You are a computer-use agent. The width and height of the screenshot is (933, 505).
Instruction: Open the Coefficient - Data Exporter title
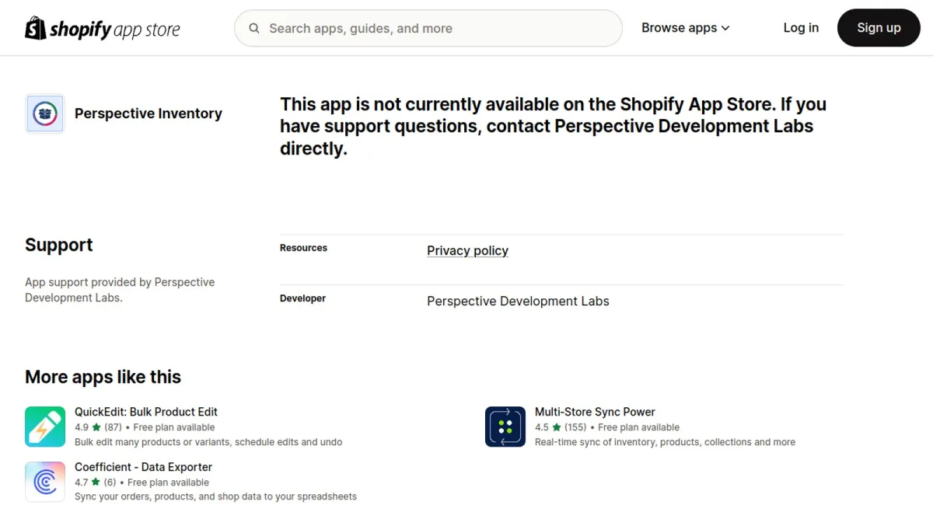pos(143,467)
